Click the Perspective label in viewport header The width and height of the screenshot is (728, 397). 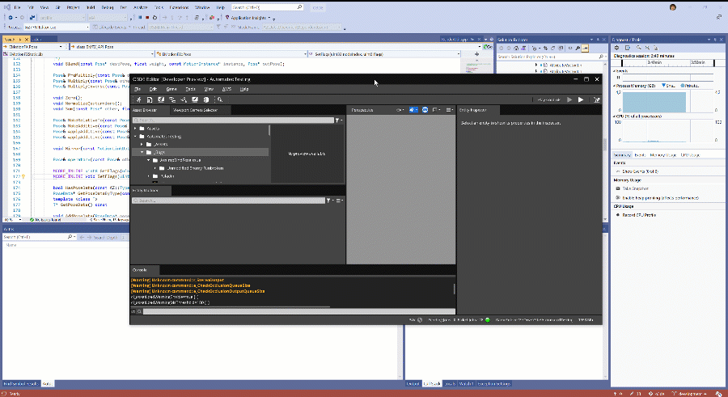pyautogui.click(x=362, y=110)
